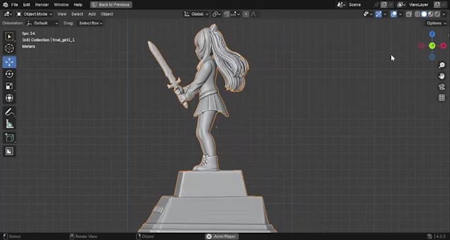
Task: Switch to Solid shading
Action: coord(424,14)
